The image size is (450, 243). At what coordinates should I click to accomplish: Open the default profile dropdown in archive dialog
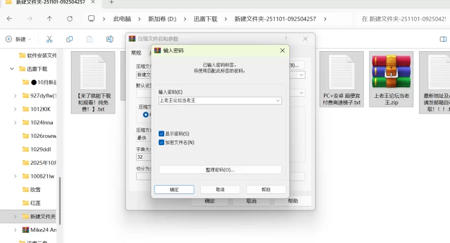(x=301, y=93)
